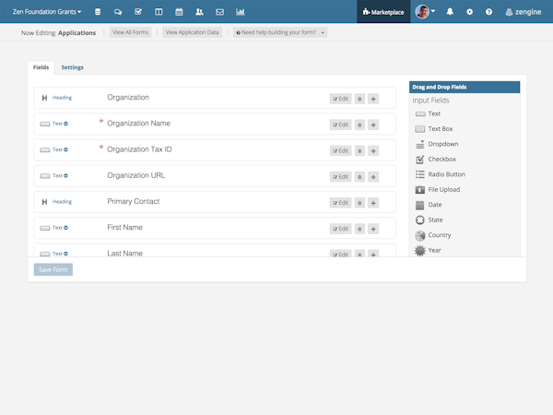Viewport: 553px width, 415px height.
Task: Open the notifications bell
Action: click(x=450, y=12)
